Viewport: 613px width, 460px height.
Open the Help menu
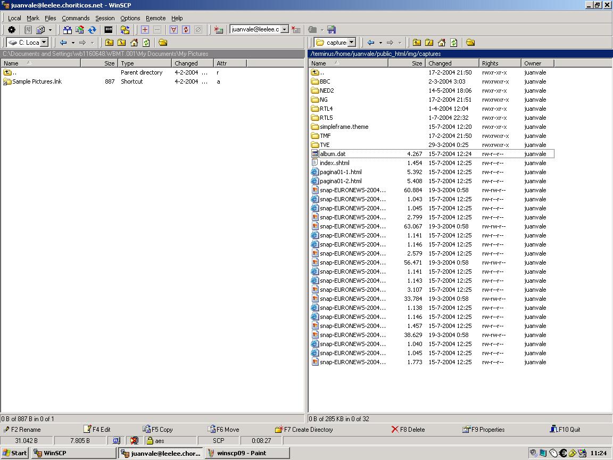coord(177,18)
